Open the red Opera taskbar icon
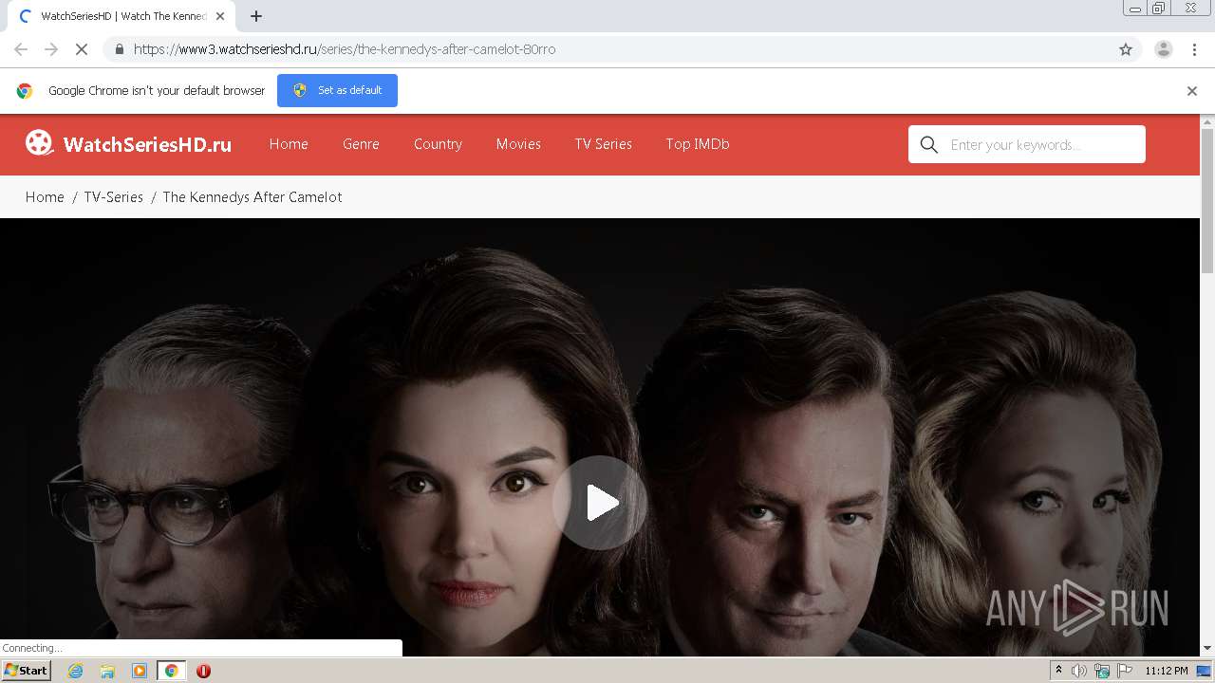This screenshot has height=683, width=1215. (x=203, y=671)
